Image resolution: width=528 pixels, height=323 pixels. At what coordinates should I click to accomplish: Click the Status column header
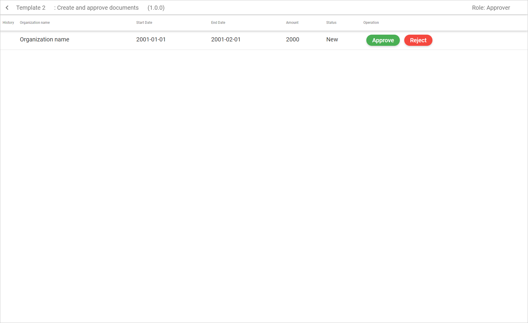coord(331,23)
